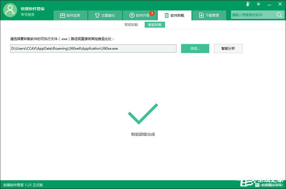The image size is (286, 189).
Task: Switch to 常规卸载 sub-tab
Action: click(131, 25)
